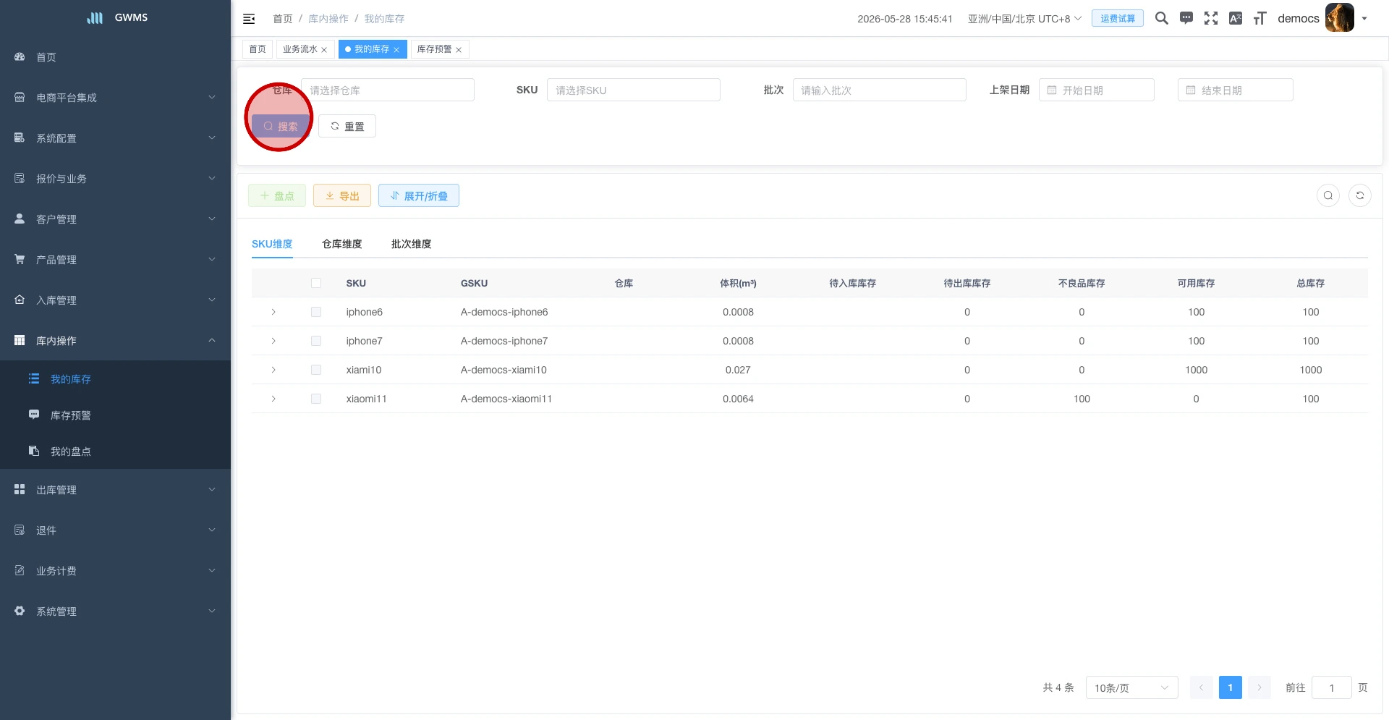Switch to the SKU维度 tab
The height and width of the screenshot is (720, 1389).
pyautogui.click(x=272, y=244)
